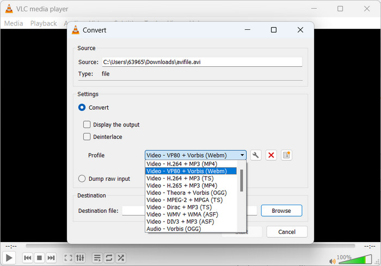Toggle the playlist view icon
This screenshot has height=266, width=381.
(x=97, y=258)
